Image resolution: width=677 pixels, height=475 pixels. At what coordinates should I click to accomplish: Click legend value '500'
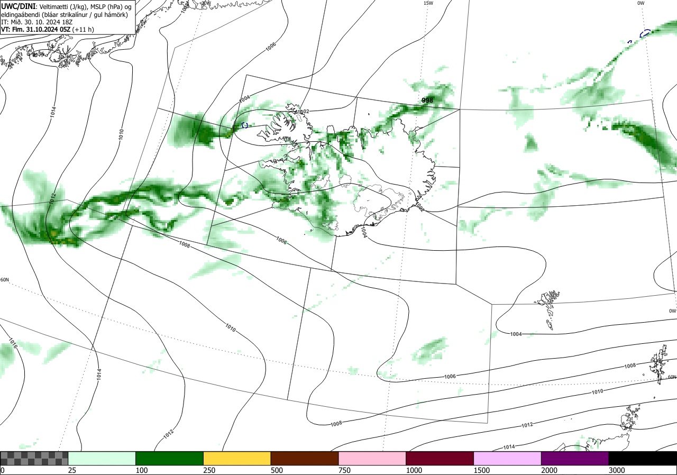(x=277, y=470)
